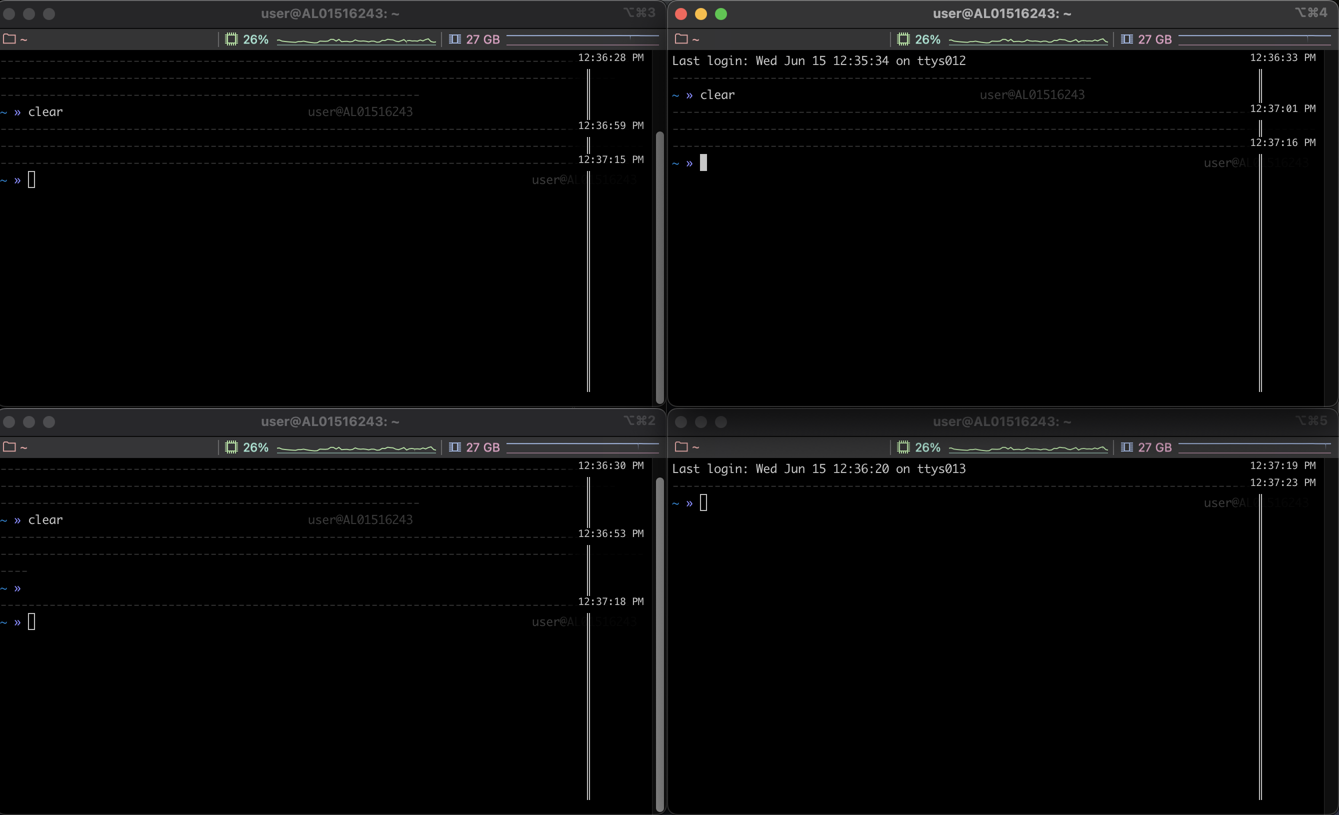Click the CPU chip icon in top-right terminal
The width and height of the screenshot is (1339, 815).
coord(903,39)
